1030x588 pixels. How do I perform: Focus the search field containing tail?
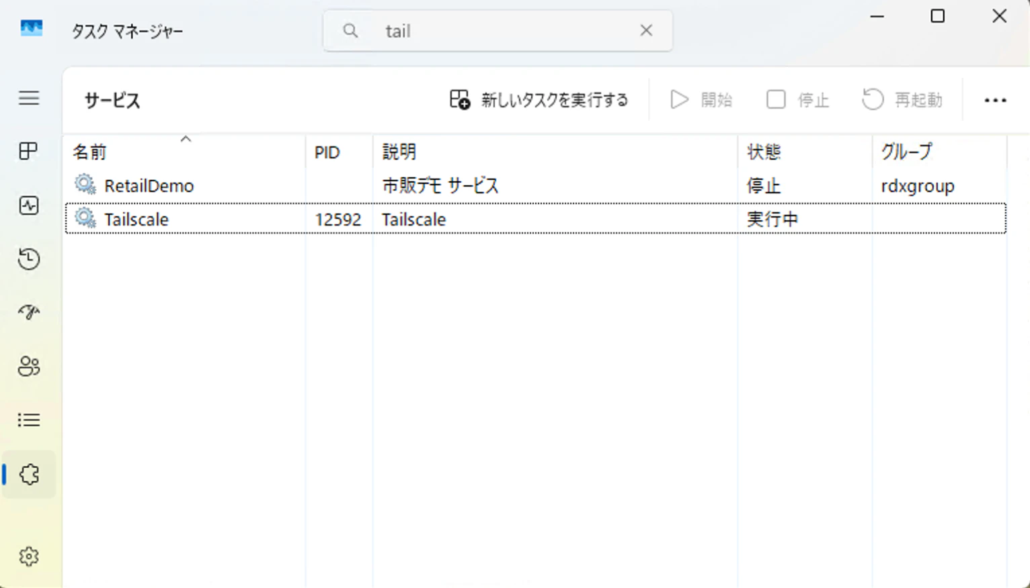coord(498,31)
